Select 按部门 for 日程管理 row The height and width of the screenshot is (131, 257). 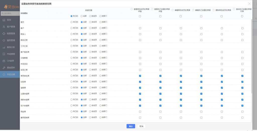(x=100, y=58)
